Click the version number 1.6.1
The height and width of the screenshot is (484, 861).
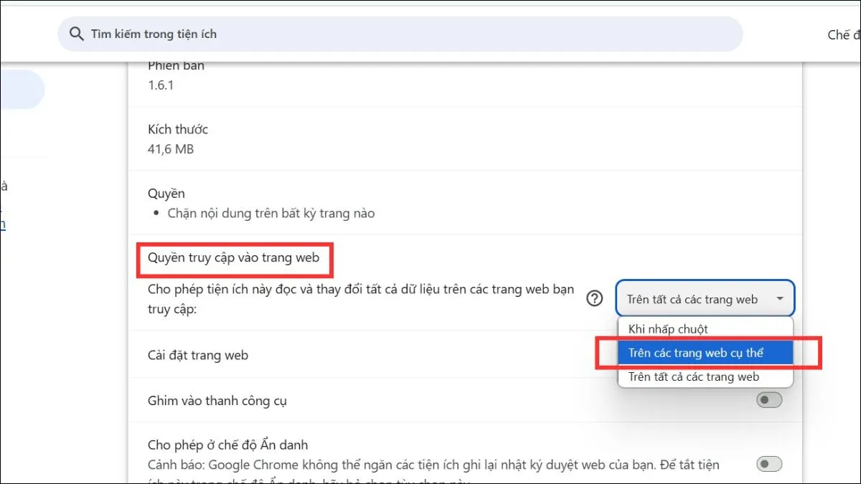[161, 85]
